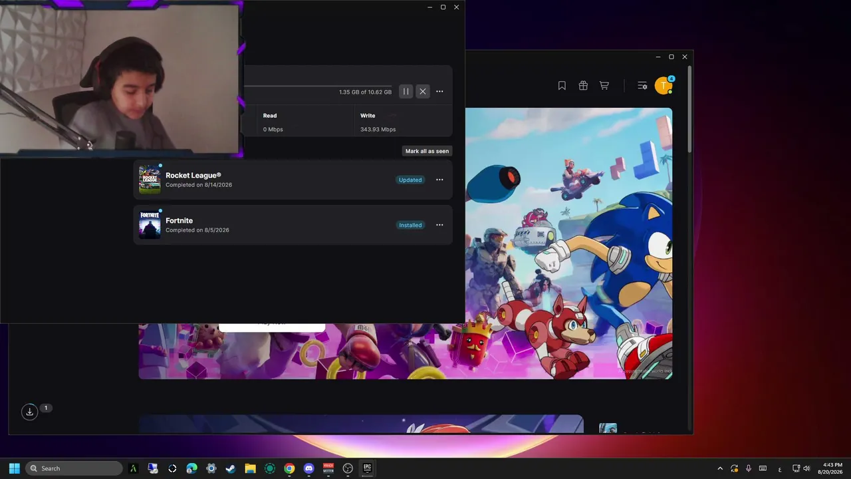The width and height of the screenshot is (851, 479).
Task: Click the Epic launcher vertical scrollbar
Action: (x=690, y=108)
